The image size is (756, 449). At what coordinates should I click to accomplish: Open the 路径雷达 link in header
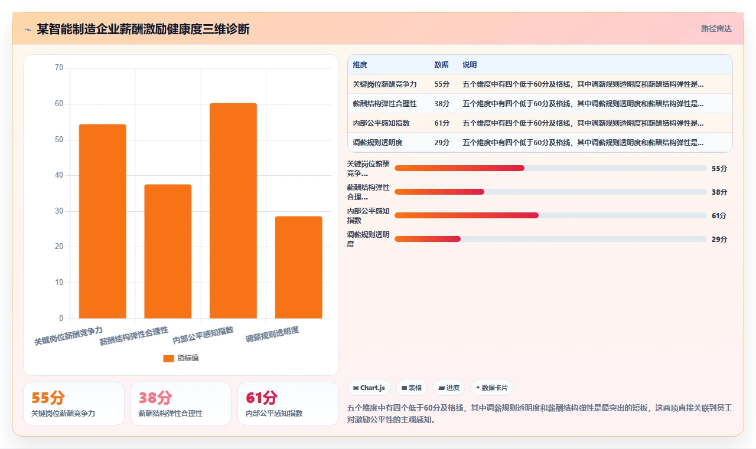(x=716, y=28)
